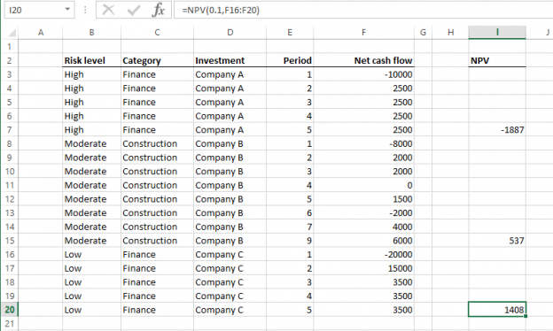This screenshot has height=331, width=553.
Task: Click 'Finance' in row 5
Action: pos(139,102)
